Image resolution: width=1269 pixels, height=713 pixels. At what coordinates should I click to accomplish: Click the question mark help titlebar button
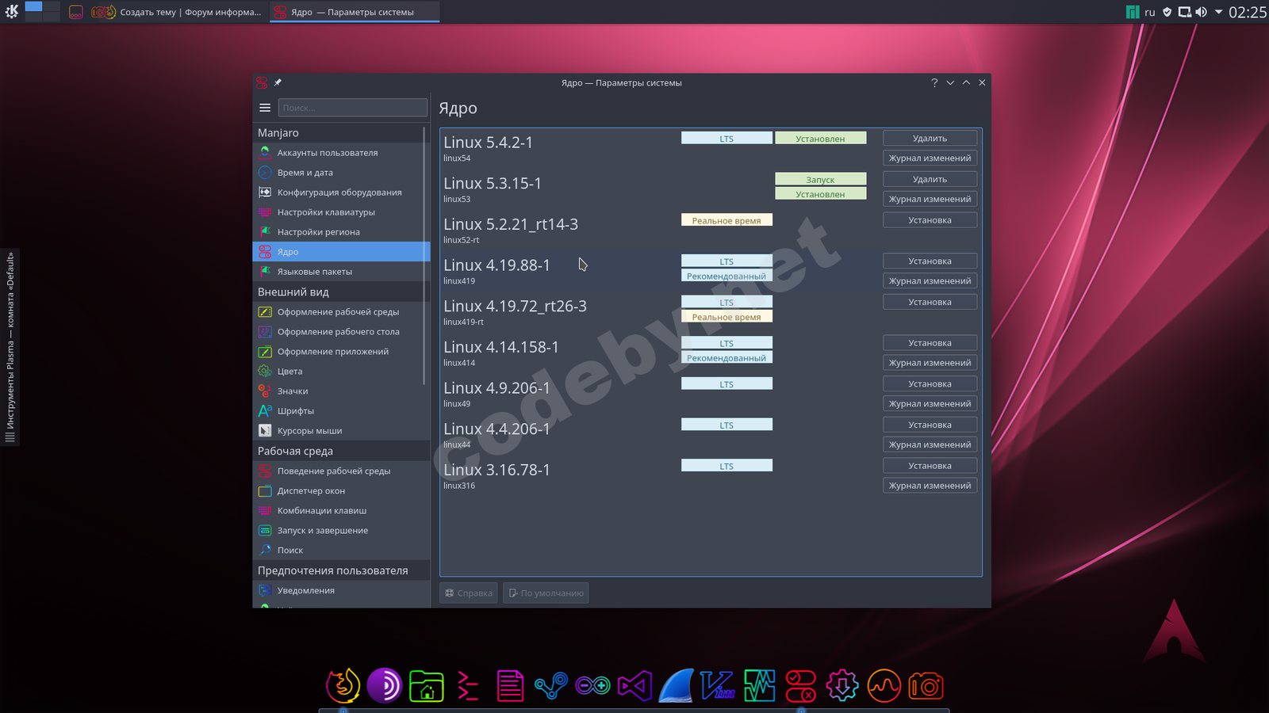pyautogui.click(x=934, y=82)
